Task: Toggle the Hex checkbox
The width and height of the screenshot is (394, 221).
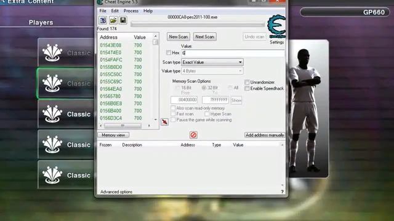Action: 169,53
